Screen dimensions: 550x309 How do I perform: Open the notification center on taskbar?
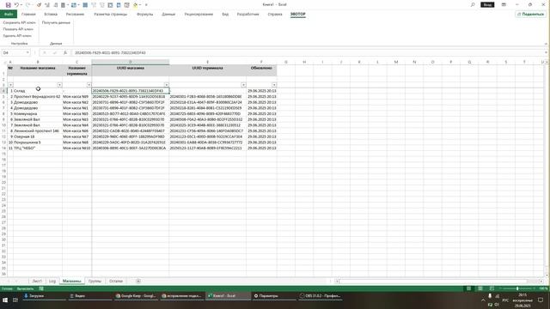541,300
